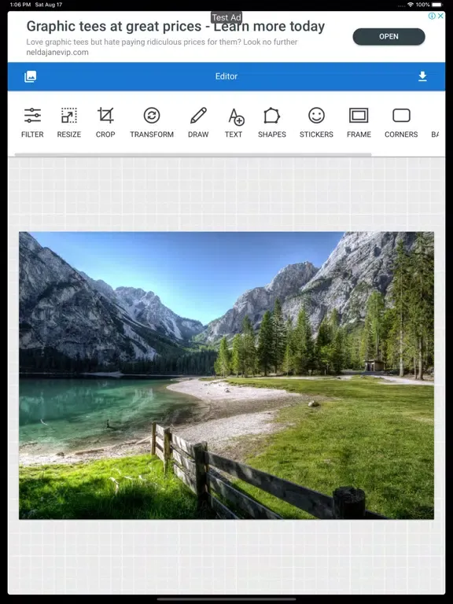The image size is (453, 604).
Task: Choose the Crop tool
Action: [x=105, y=123]
